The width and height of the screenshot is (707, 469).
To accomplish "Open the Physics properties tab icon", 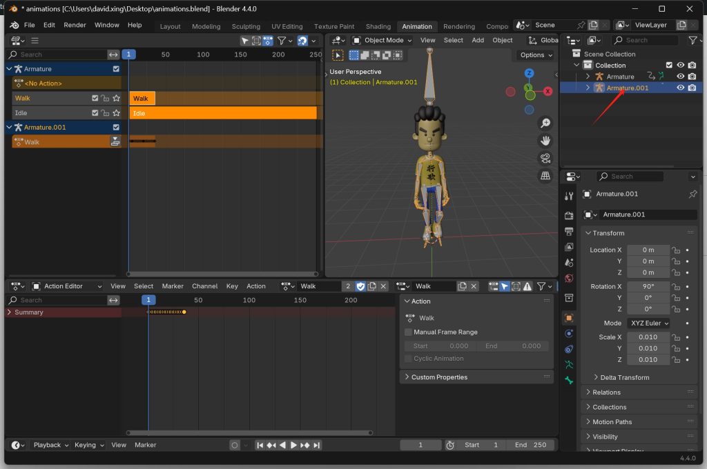I will (569, 333).
